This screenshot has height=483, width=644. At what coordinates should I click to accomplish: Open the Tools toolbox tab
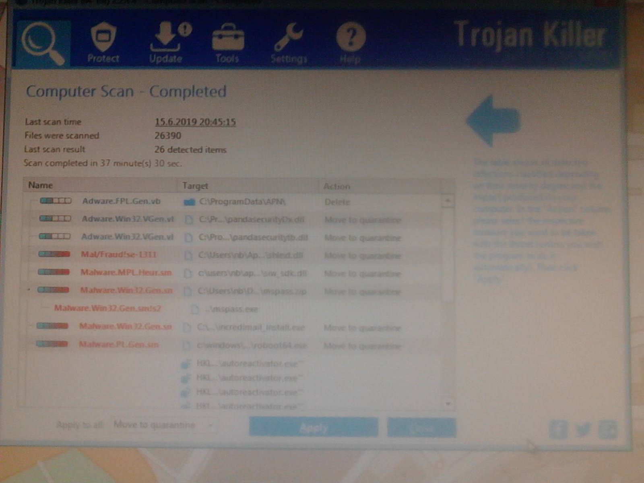point(227,43)
